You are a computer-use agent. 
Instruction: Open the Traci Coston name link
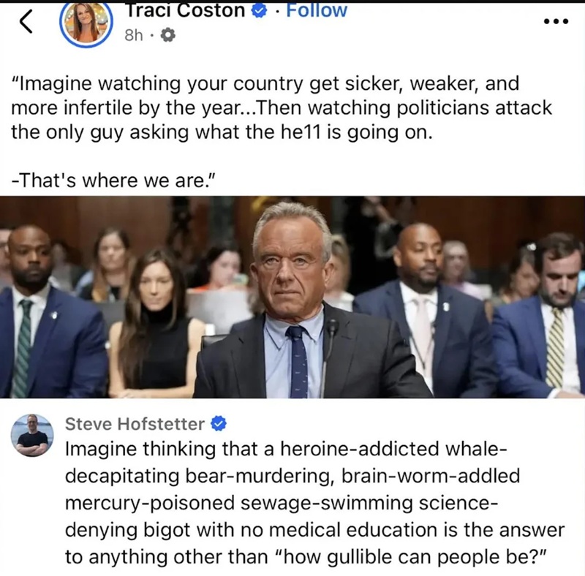pos(186,10)
